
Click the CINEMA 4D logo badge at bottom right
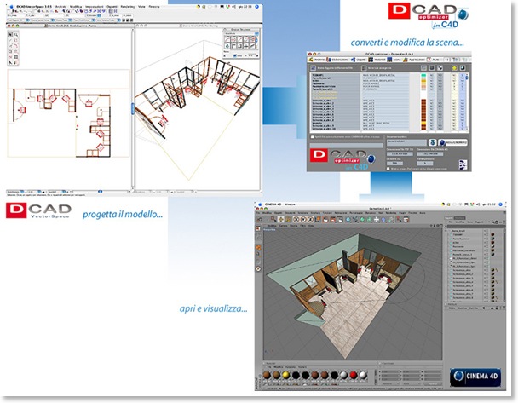coord(475,377)
